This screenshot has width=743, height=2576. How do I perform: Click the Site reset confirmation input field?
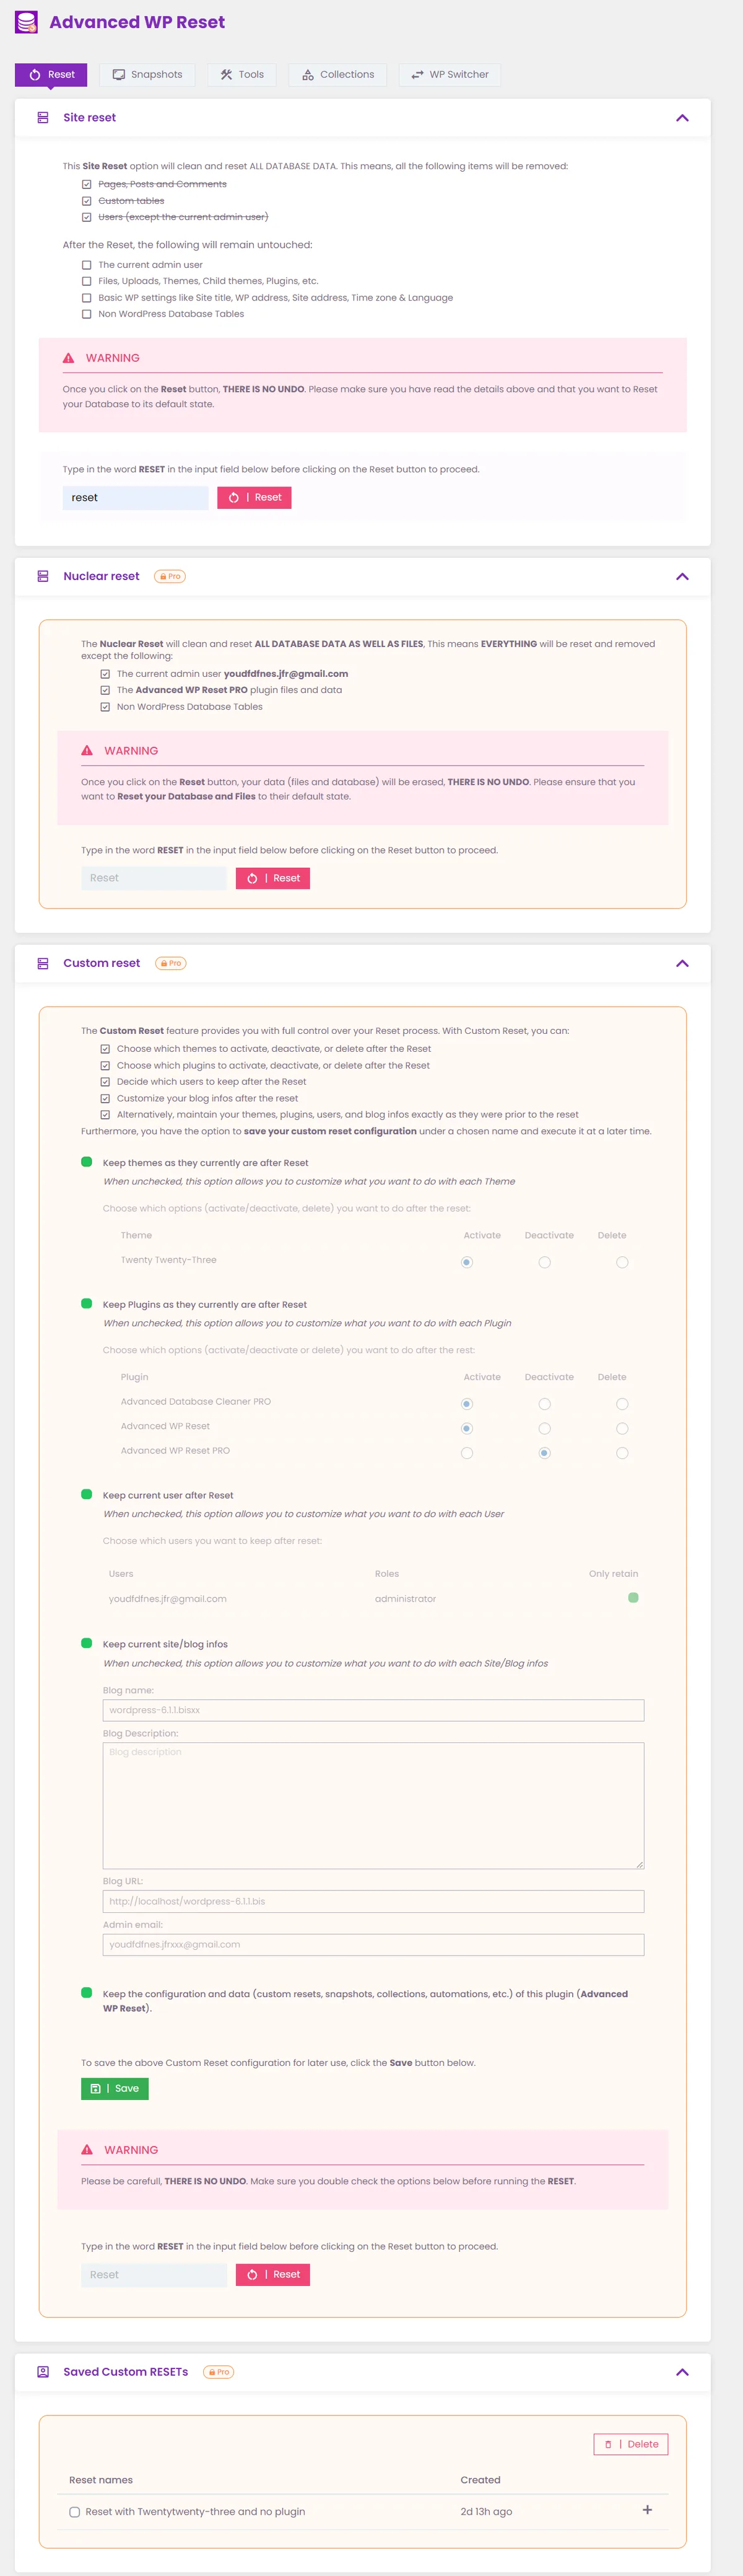tap(135, 498)
